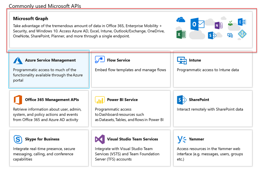The image size is (262, 170).
Task: Click the OneNote icon in Microsoft Graph banner
Action: 219,25
